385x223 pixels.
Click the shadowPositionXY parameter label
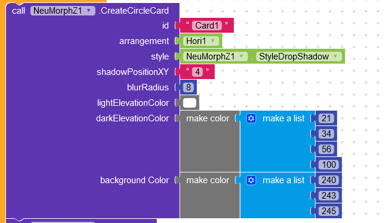click(133, 72)
